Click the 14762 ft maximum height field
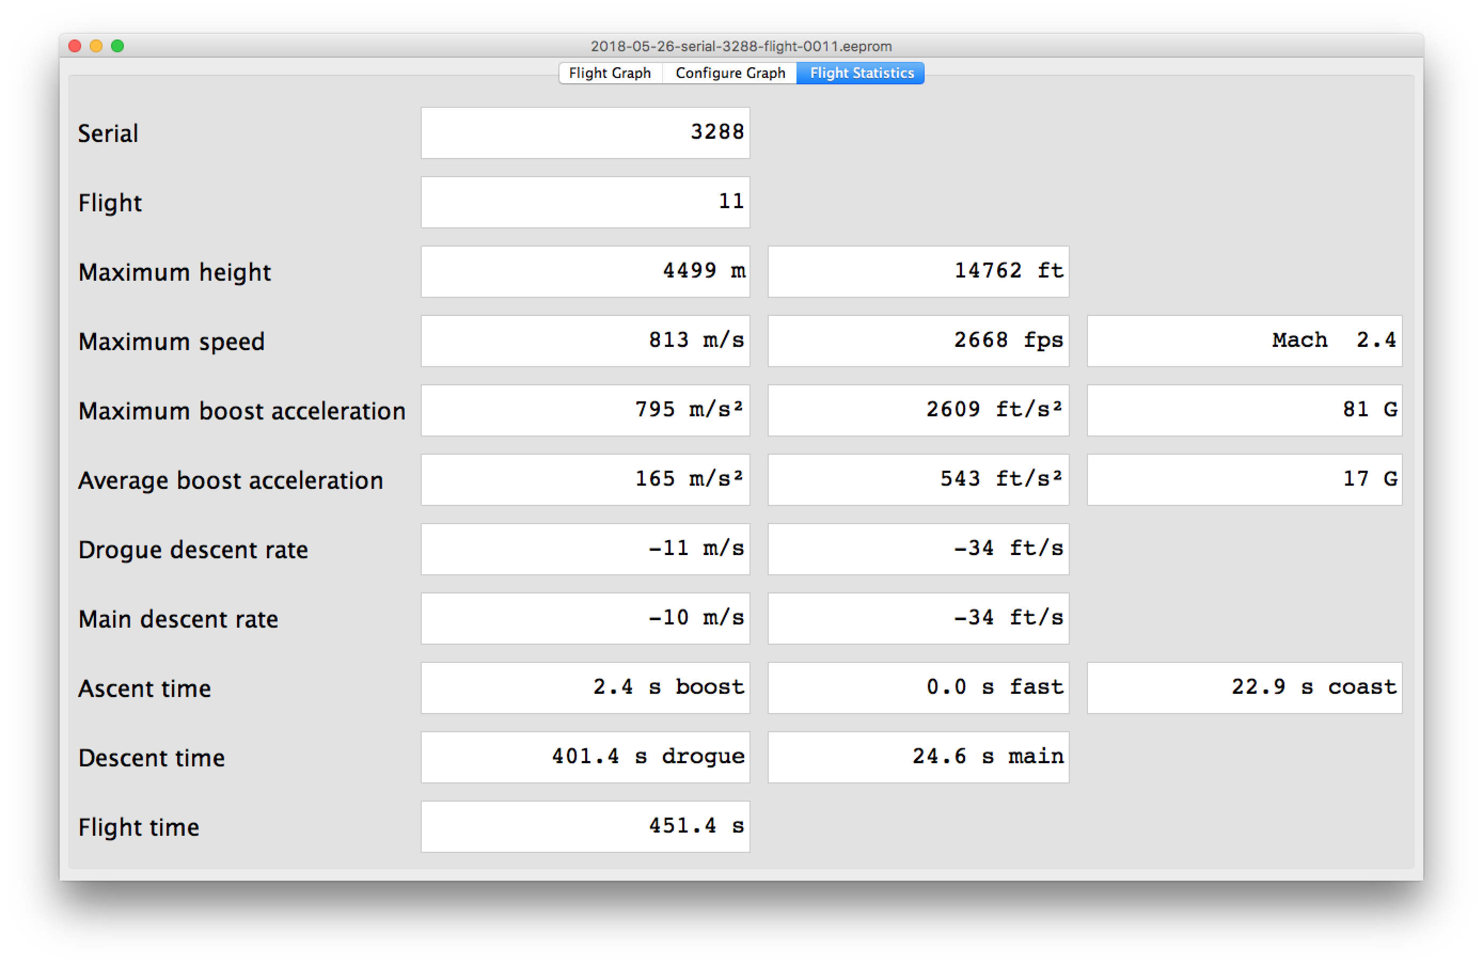Image resolution: width=1483 pixels, height=966 pixels. [918, 272]
